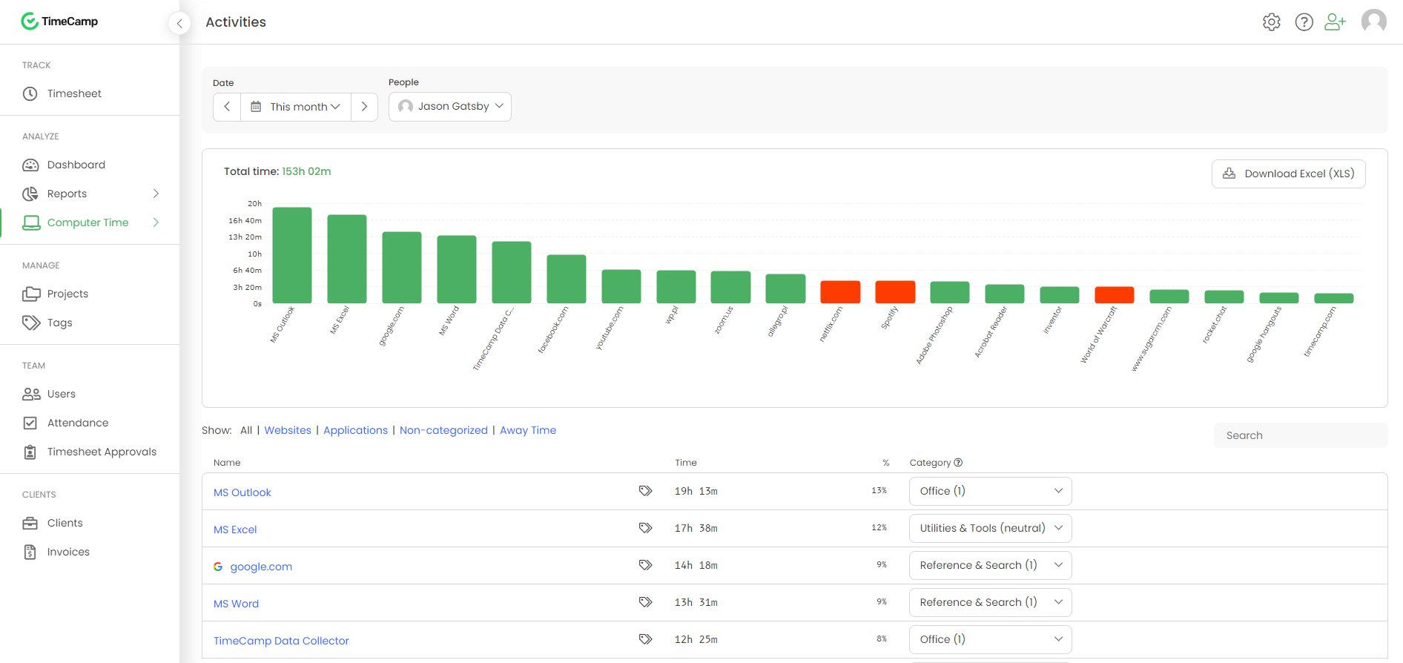This screenshot has width=1403, height=663.
Task: Open the This month date dropdown
Action: click(x=296, y=107)
